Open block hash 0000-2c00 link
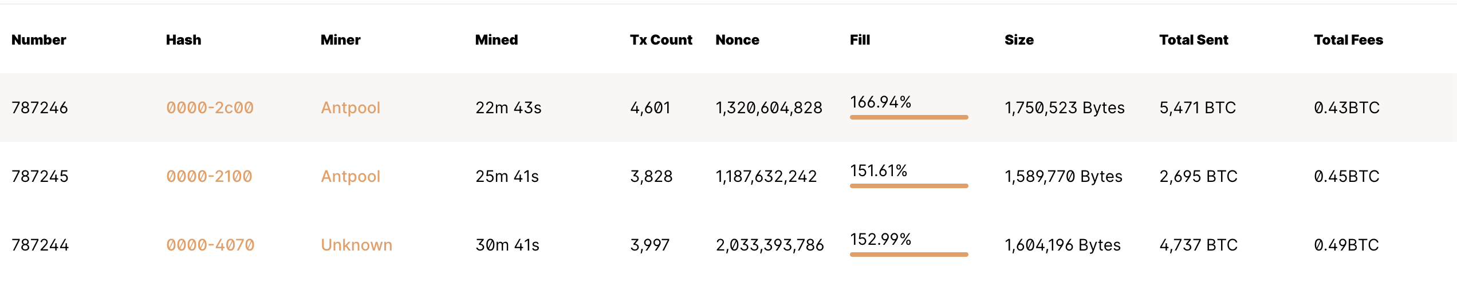Viewport: 1457px width, 294px height. [x=210, y=108]
